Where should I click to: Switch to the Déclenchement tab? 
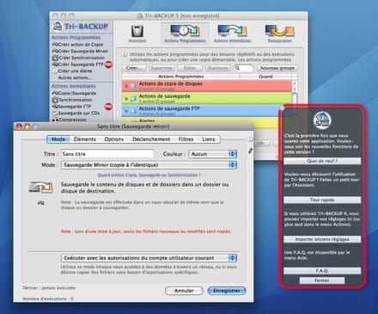click(151, 139)
